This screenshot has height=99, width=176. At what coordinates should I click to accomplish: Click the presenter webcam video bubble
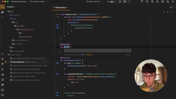pyautogui.click(x=151, y=76)
